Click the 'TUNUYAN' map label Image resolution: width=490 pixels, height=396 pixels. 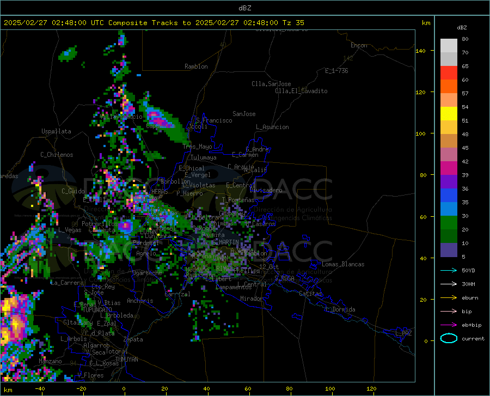[x=126, y=360]
